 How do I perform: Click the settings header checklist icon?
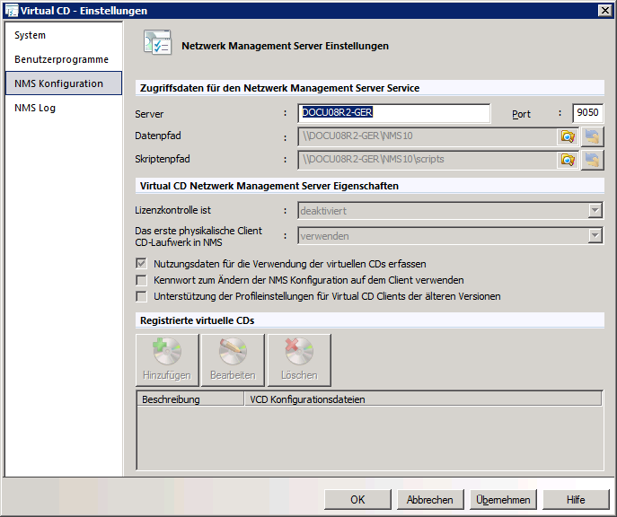point(157,42)
